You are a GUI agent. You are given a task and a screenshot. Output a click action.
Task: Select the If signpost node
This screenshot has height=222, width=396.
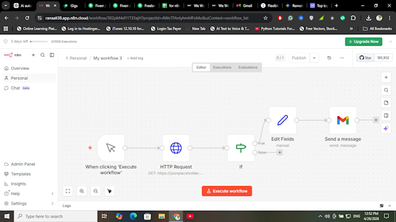point(241,148)
